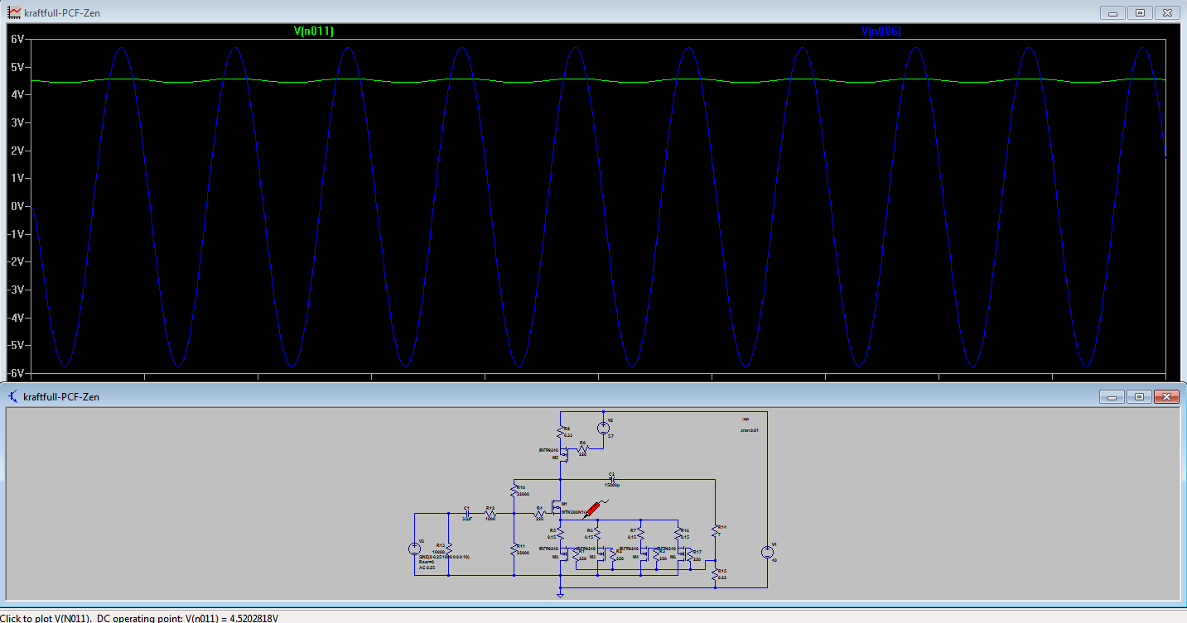This screenshot has height=623, width=1187.
Task: Minimize the schematic window
Action: (1113, 397)
